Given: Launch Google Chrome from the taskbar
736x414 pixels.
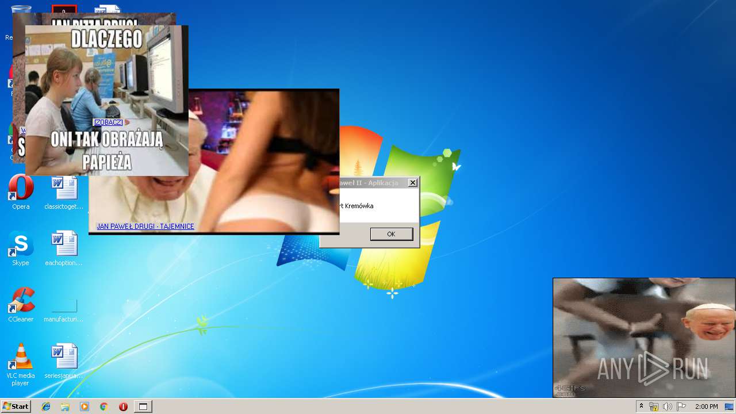Looking at the screenshot, I should [x=104, y=407].
